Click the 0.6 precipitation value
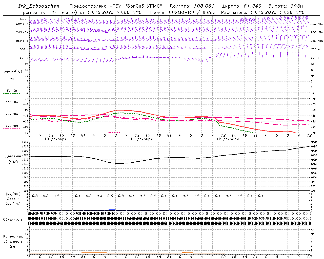Image resolution: width=324 pixels, height=259 pixels. tap(110, 196)
